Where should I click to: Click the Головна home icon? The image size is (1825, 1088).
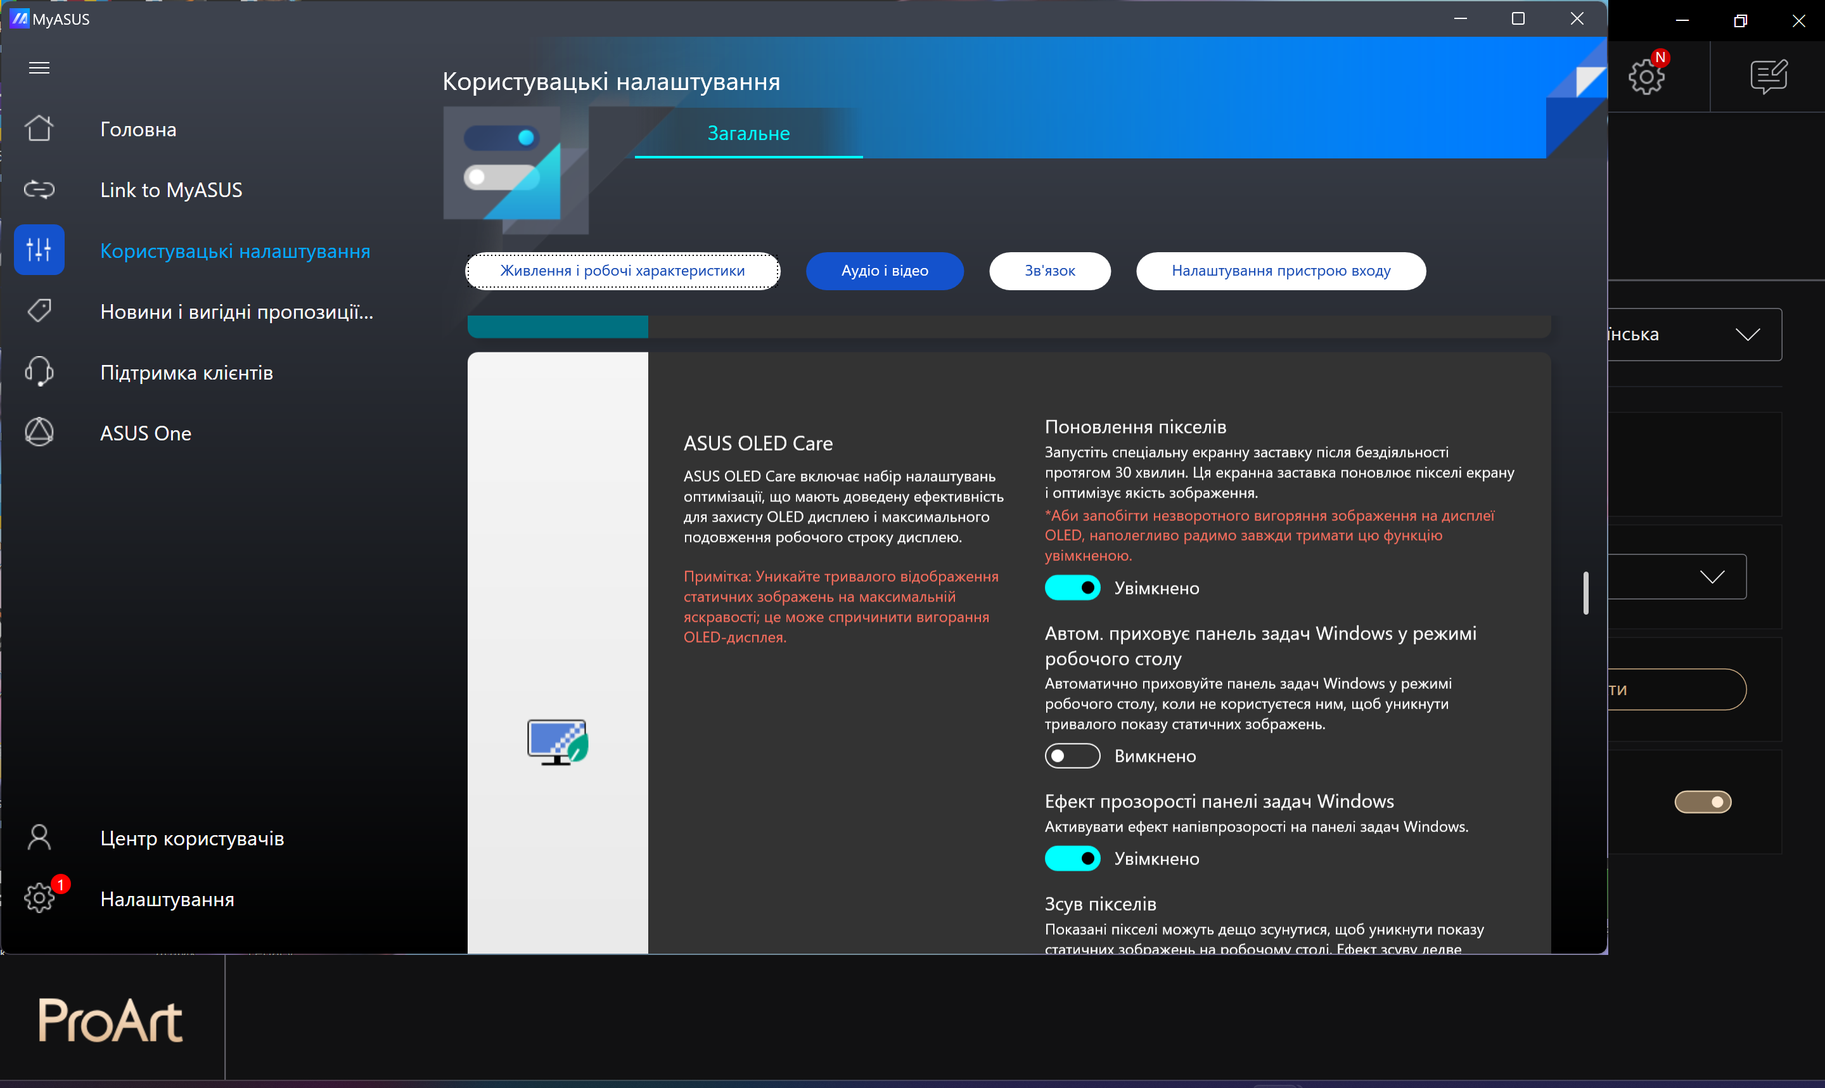39,128
